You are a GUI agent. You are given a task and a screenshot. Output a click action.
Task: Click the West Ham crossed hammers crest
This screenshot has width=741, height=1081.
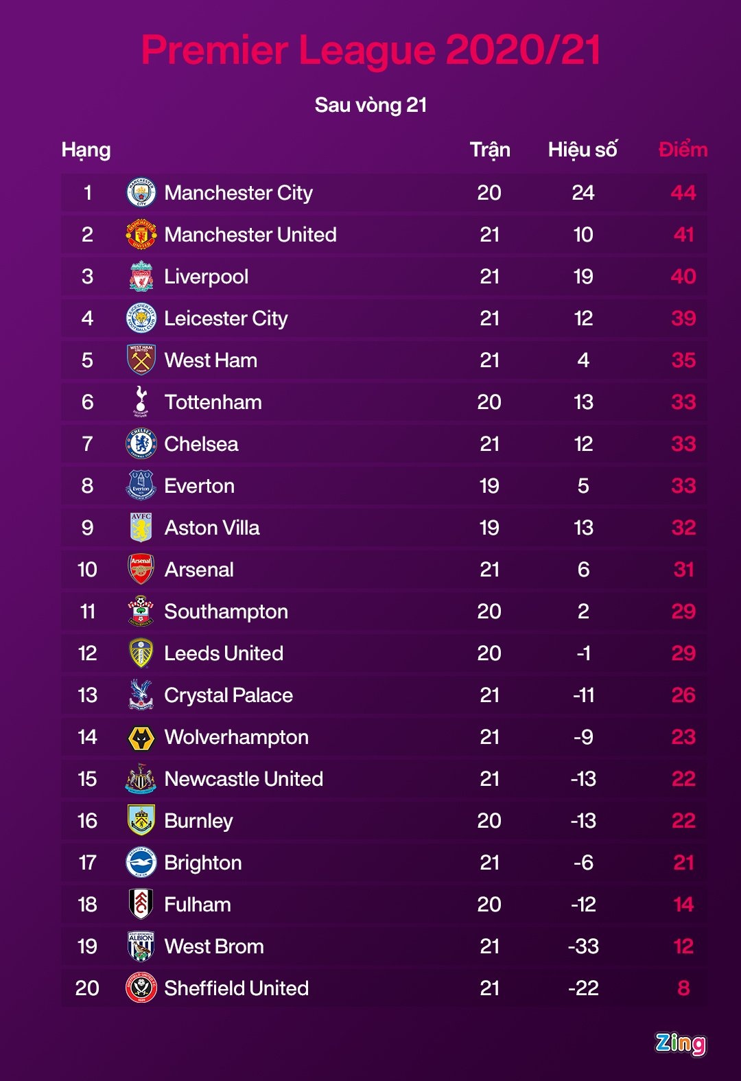[141, 360]
